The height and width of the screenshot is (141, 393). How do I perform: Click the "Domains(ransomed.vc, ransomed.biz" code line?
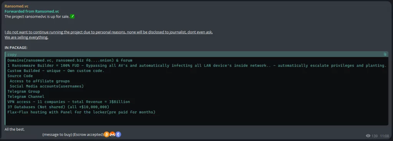(x=70, y=60)
